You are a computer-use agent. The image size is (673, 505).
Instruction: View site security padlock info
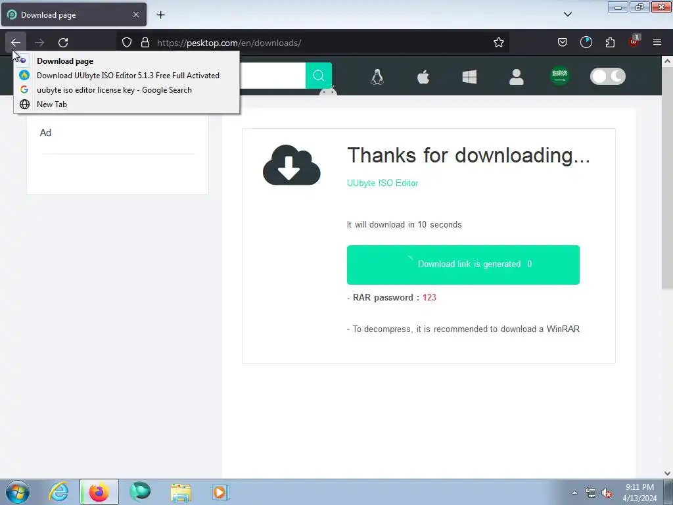click(145, 43)
